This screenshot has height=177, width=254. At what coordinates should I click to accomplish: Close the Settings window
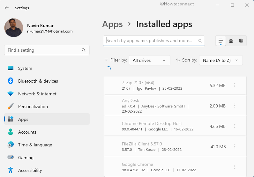coord(247,5)
